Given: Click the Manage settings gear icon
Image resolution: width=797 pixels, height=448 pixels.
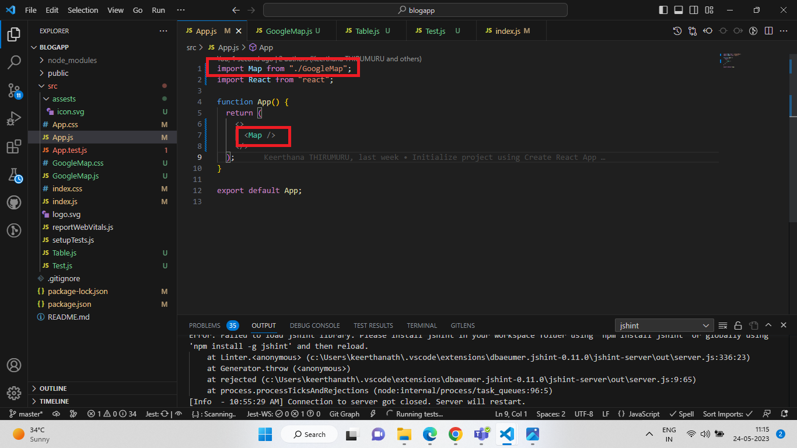Looking at the screenshot, I should [14, 393].
